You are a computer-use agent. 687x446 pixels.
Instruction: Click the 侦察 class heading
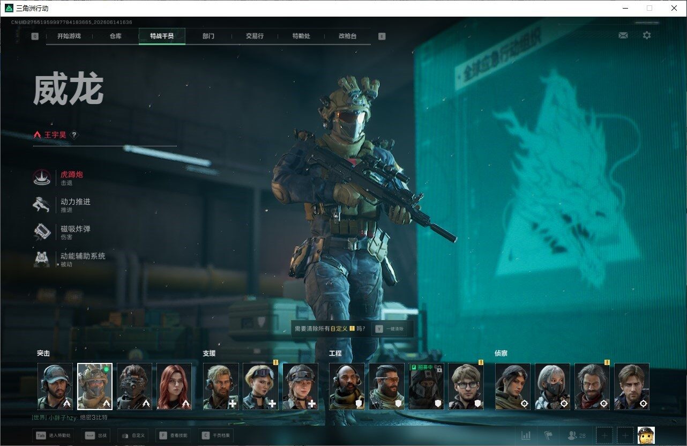coord(501,353)
